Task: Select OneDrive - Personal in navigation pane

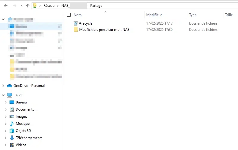Action: pos(29,86)
